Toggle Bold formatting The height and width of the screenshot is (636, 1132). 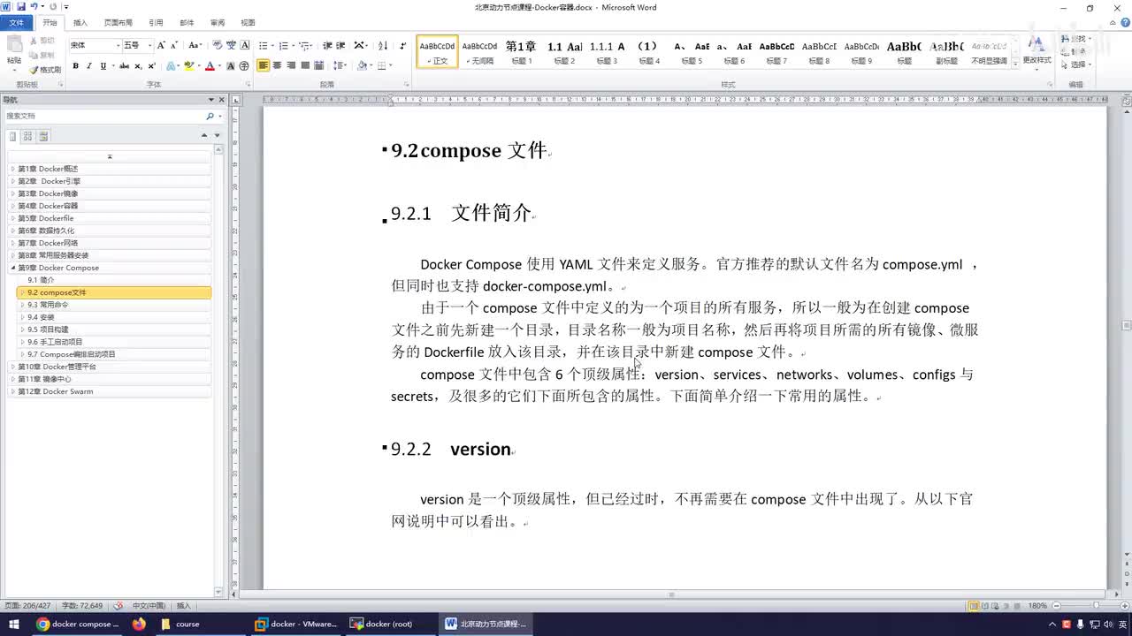[x=75, y=66]
